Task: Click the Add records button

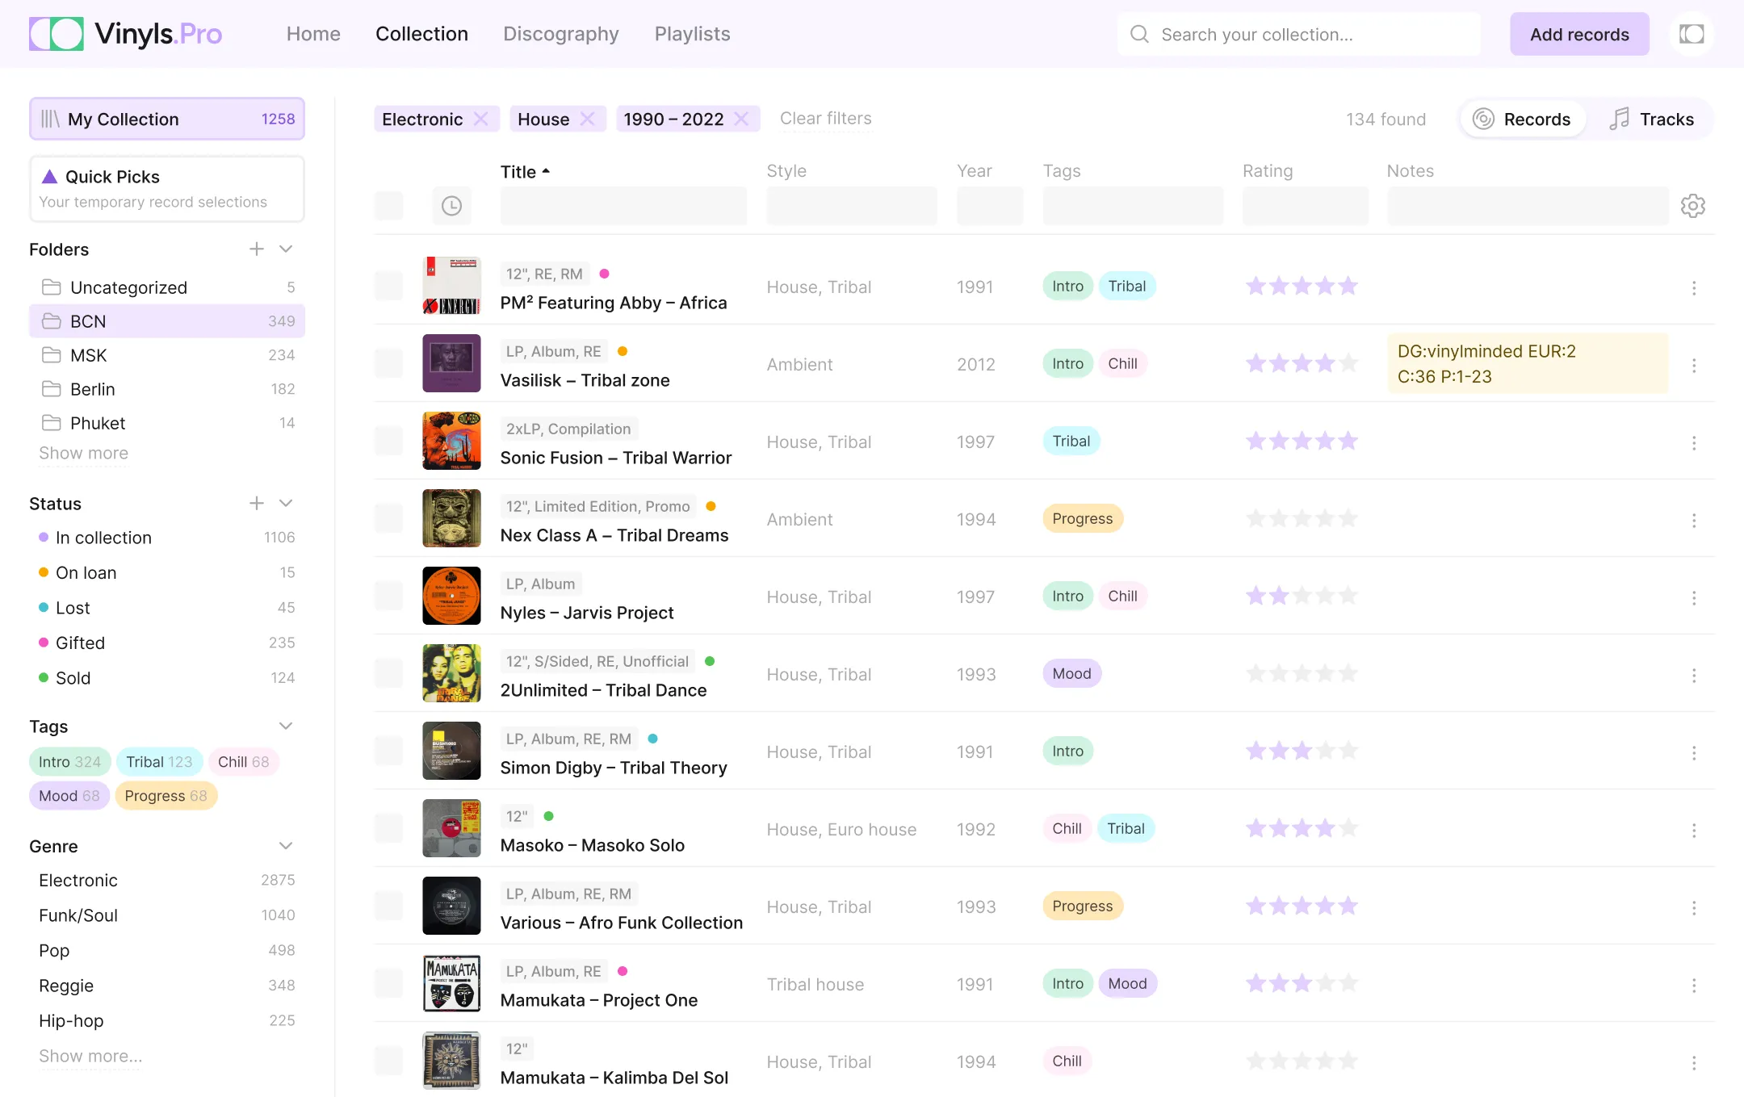Action: pos(1578,34)
